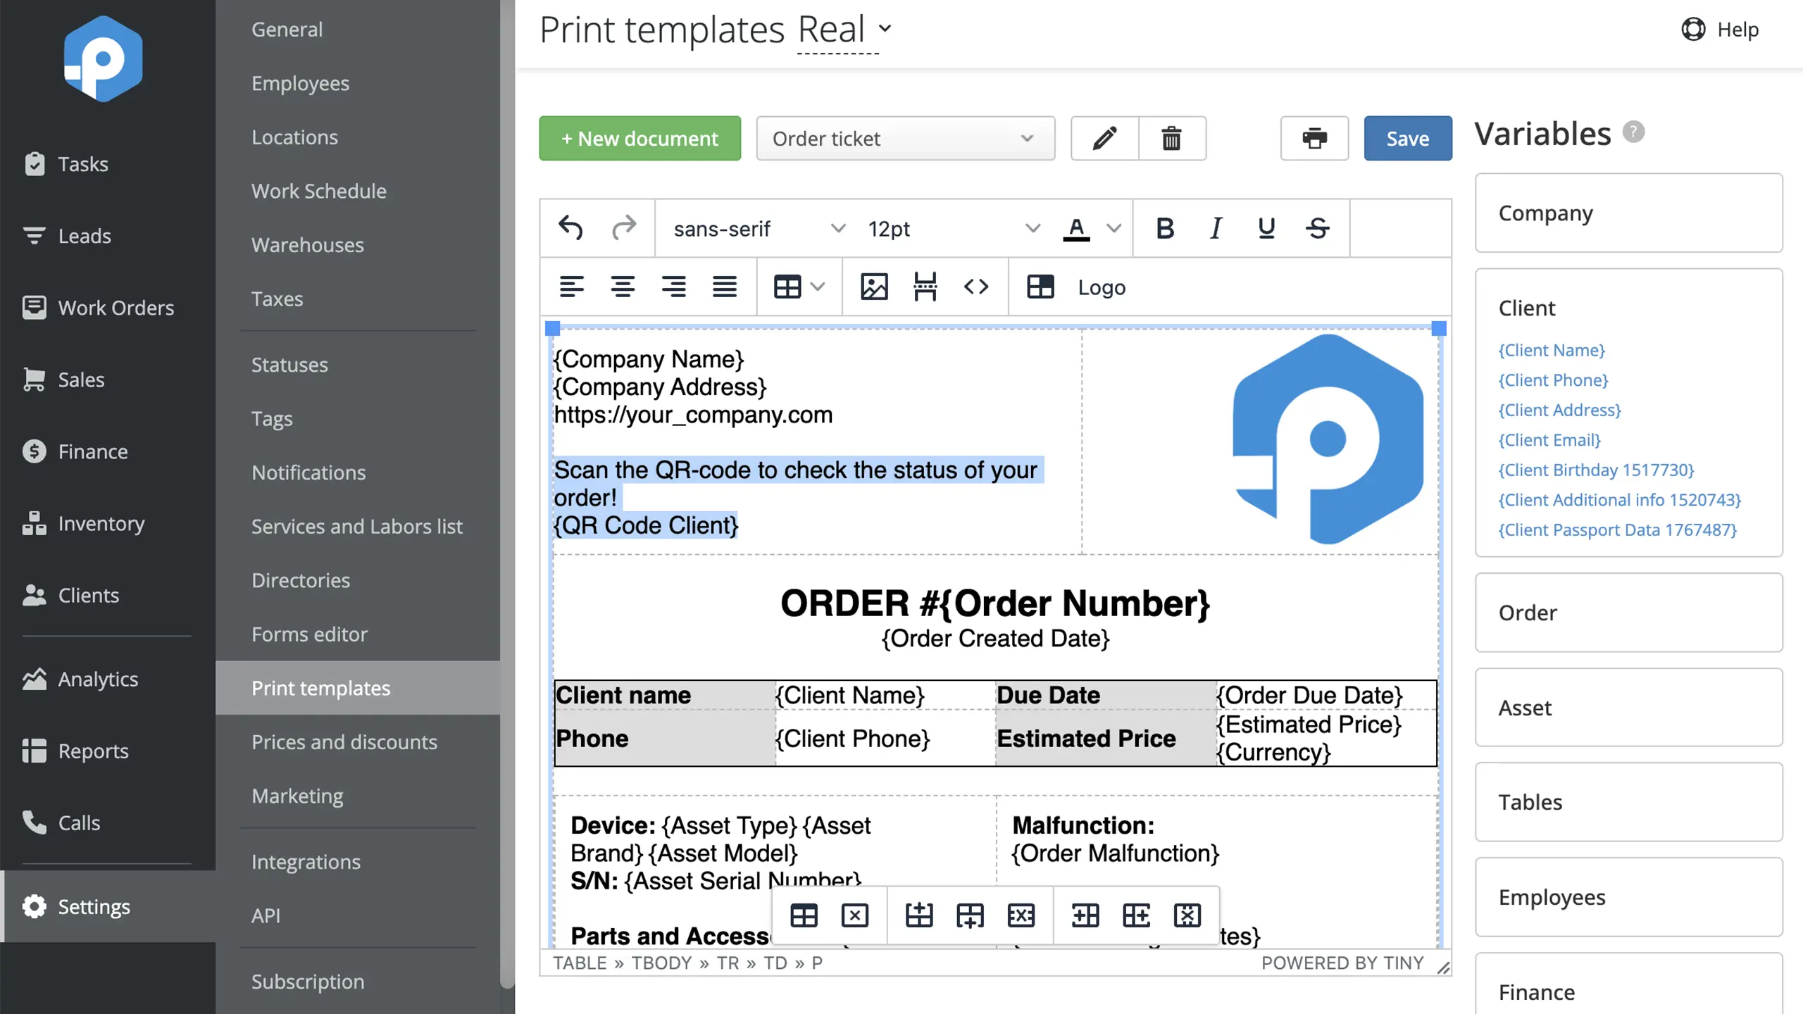The height and width of the screenshot is (1014, 1803).
Task: Toggle bold formatting
Action: coord(1165,228)
